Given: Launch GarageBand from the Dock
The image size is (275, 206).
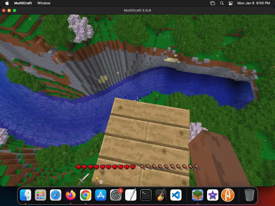Looking at the screenshot, I should pyautogui.click(x=161, y=195).
